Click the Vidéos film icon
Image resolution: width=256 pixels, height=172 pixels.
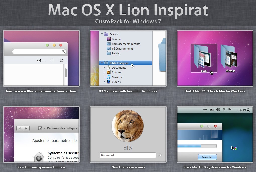point(109,81)
